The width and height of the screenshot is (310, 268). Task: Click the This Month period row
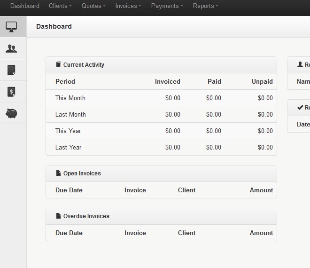[x=70, y=98]
